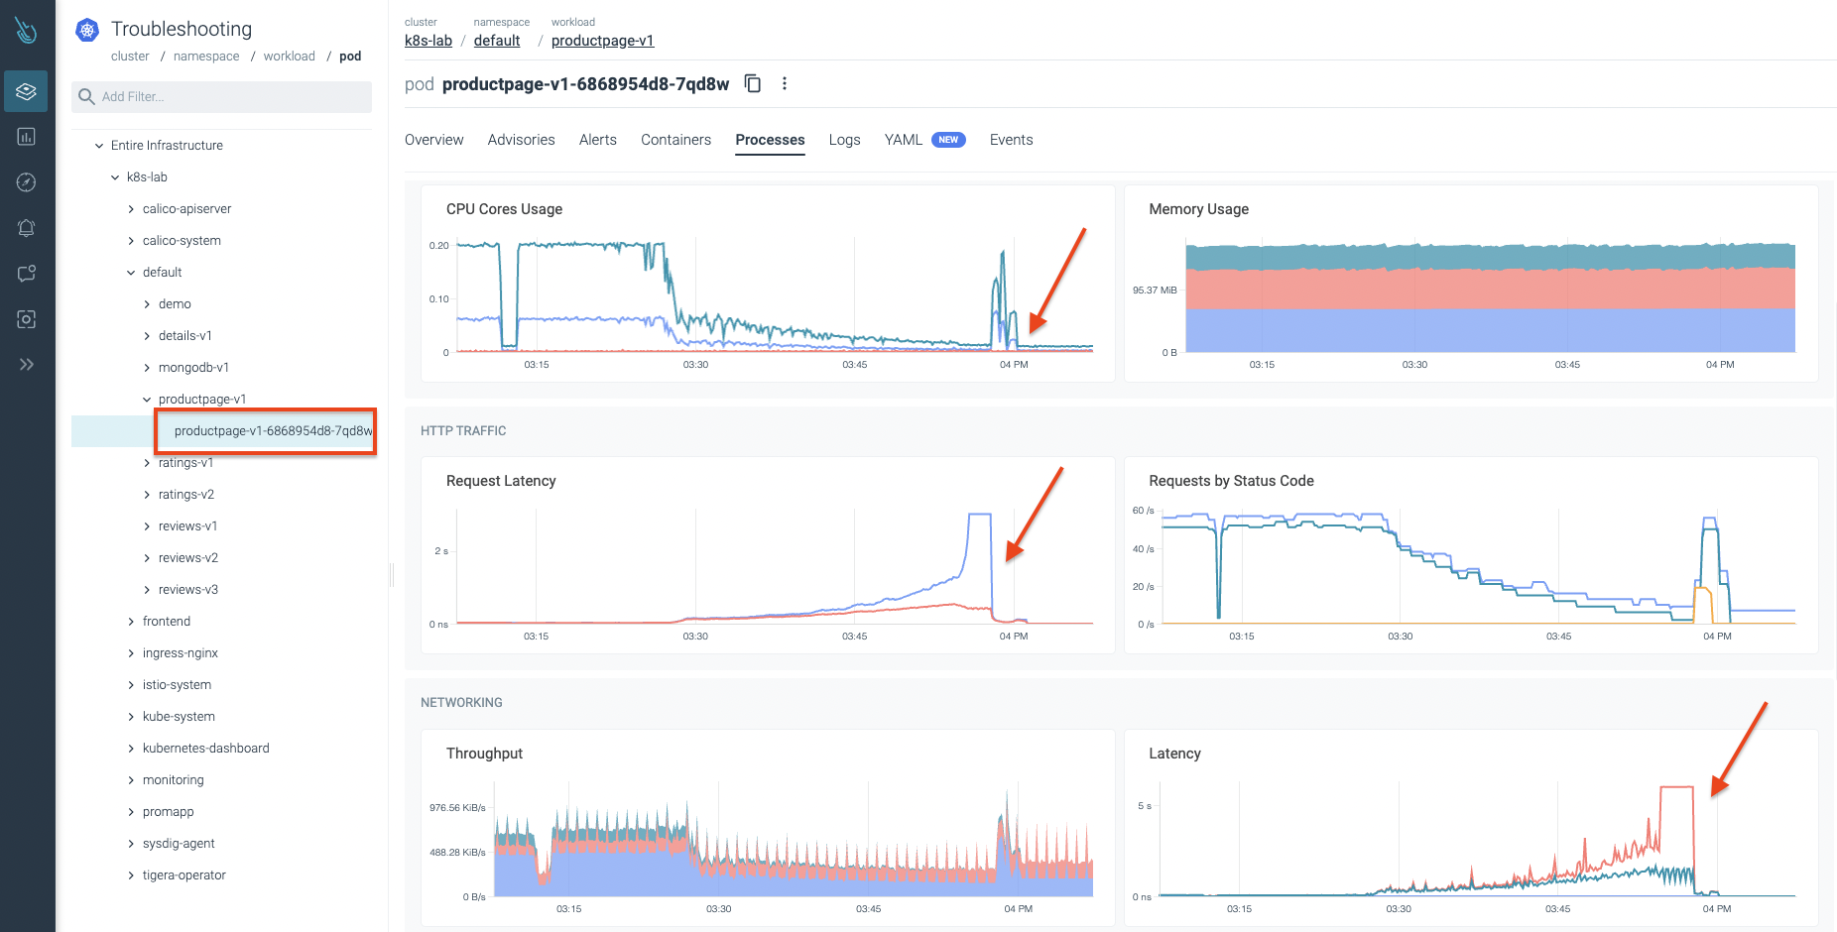Switch to the Containers tab
This screenshot has width=1837, height=932.
(675, 140)
